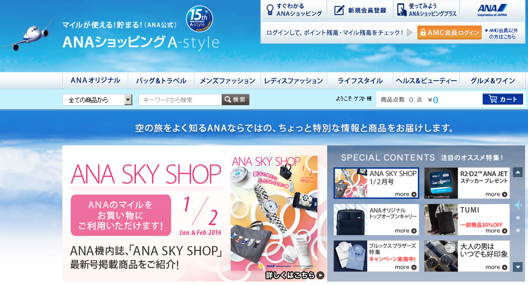Click the magnifier 検索 search button

pos(235,100)
